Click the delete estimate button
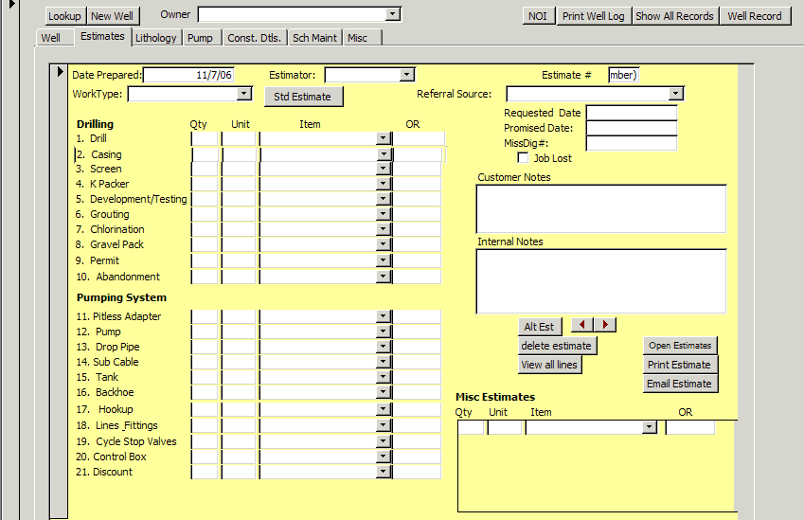804x520 pixels. pyautogui.click(x=556, y=346)
